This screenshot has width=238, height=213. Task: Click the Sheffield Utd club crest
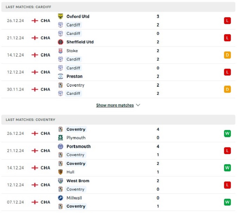61,42
